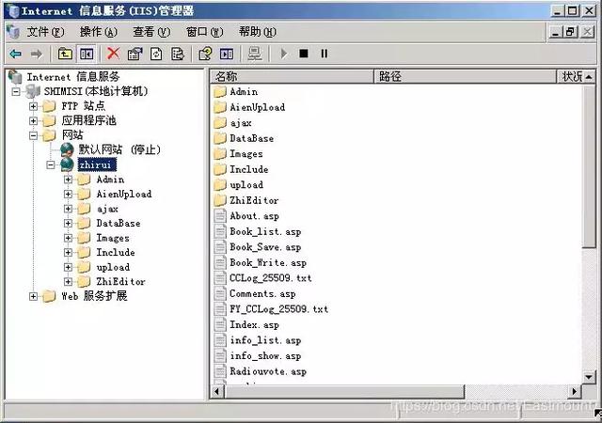Select Radiouvote.asp file in list
The image size is (602, 423).
(268, 371)
